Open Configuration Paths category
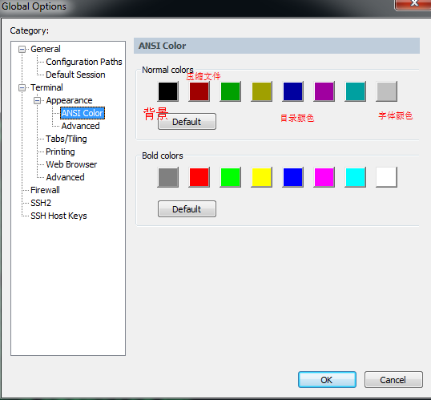431x400 pixels. (x=84, y=62)
